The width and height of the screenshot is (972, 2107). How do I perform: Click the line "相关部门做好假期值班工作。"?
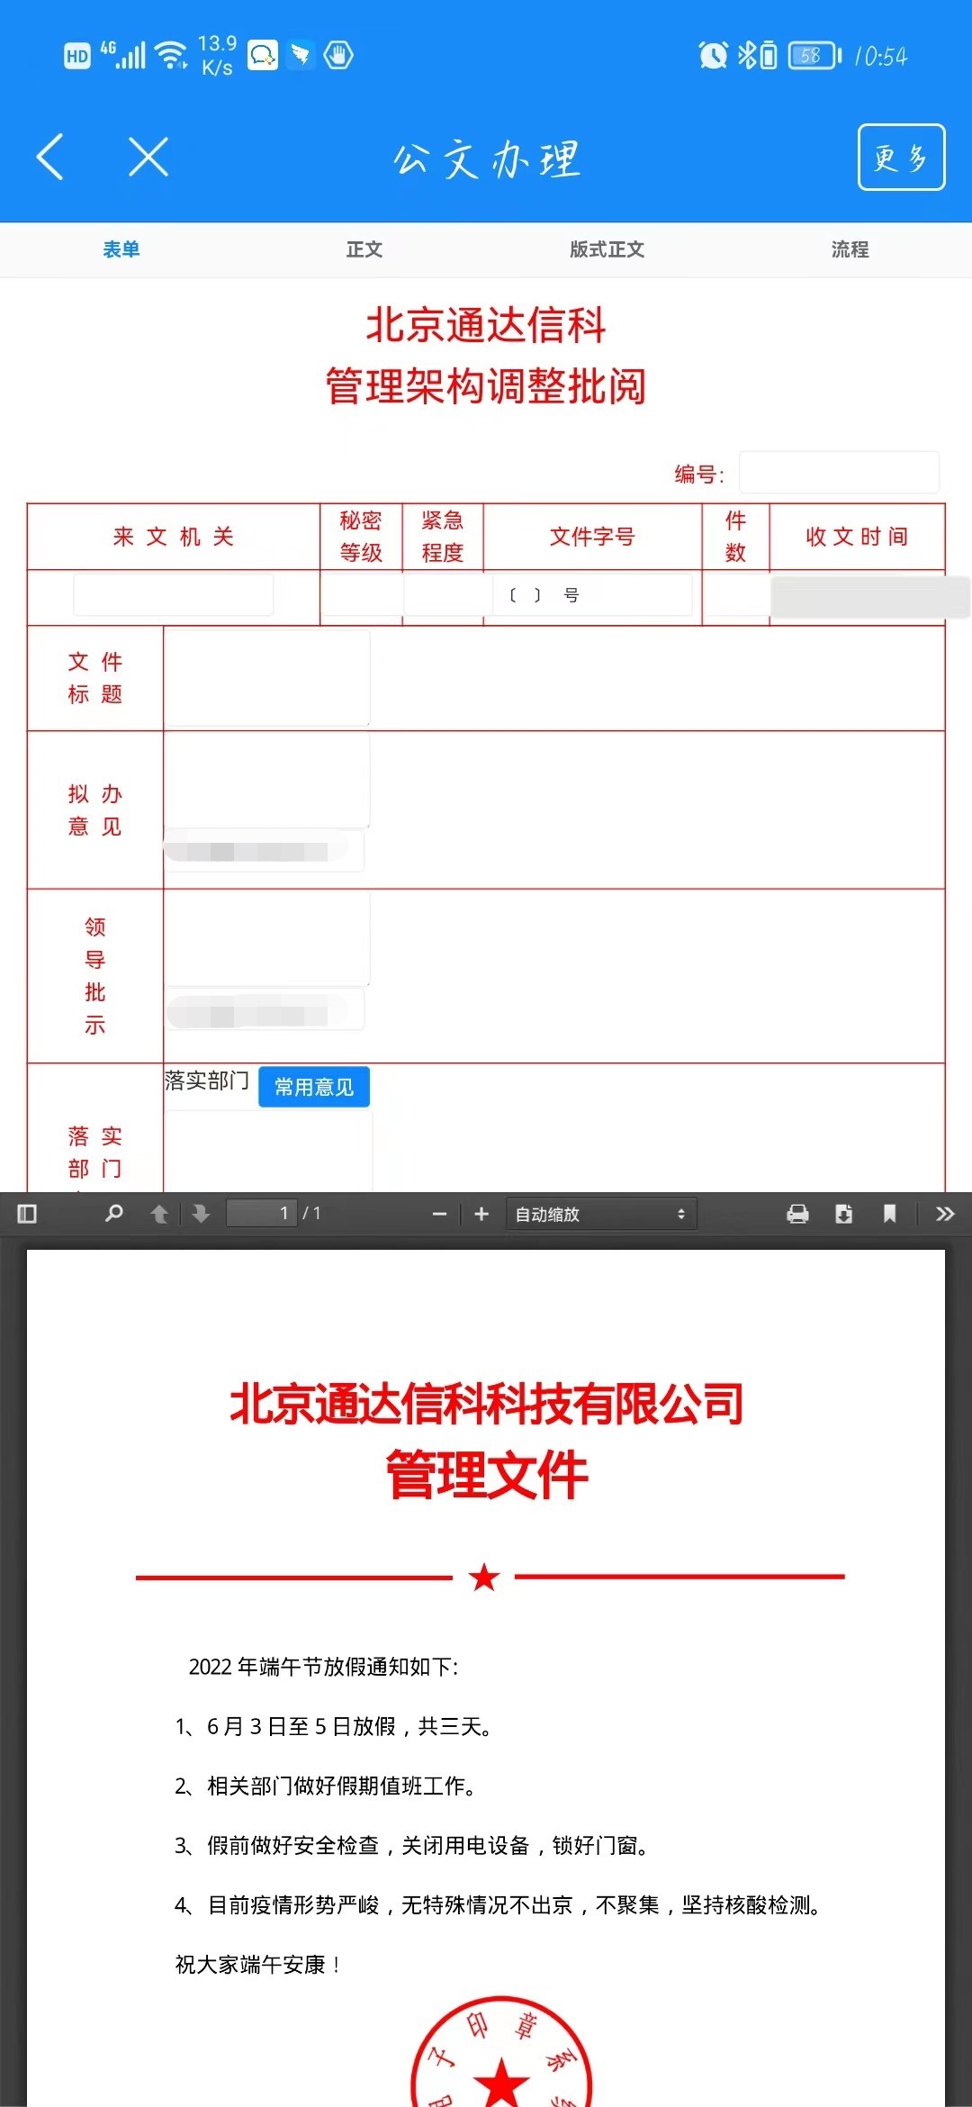341,1786
